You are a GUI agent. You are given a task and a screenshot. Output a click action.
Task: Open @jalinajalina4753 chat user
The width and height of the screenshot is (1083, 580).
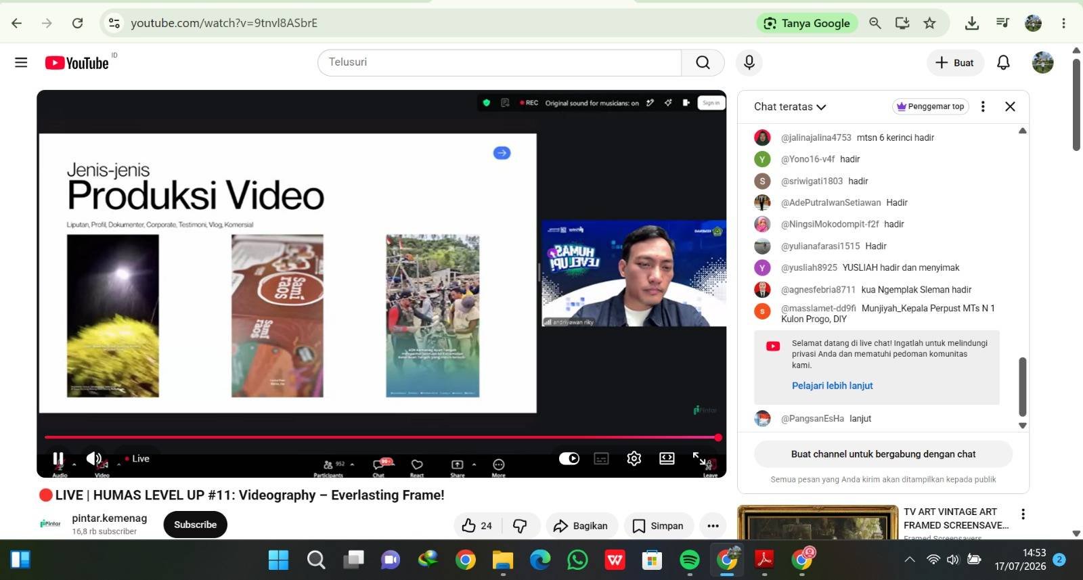click(x=816, y=137)
